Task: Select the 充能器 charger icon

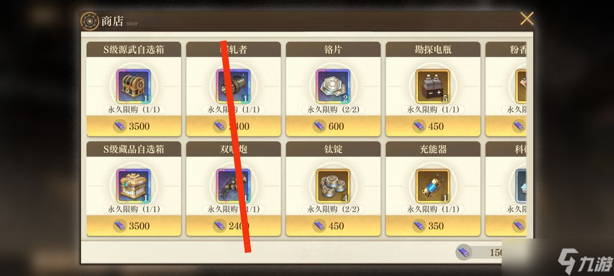Action: coord(432,186)
